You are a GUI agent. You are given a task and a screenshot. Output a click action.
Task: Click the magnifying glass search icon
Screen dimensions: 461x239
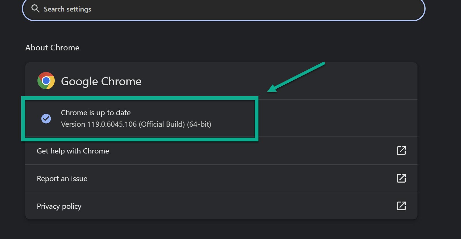pos(36,9)
